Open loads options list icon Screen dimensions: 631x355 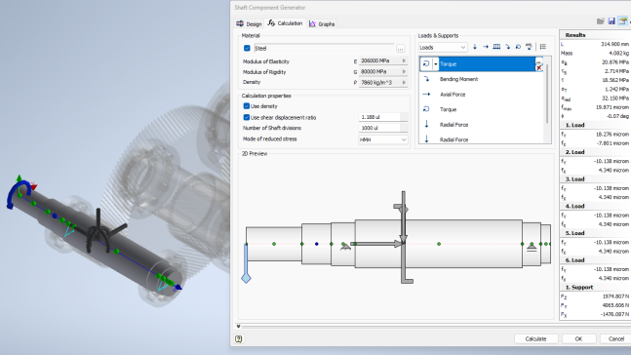click(543, 47)
